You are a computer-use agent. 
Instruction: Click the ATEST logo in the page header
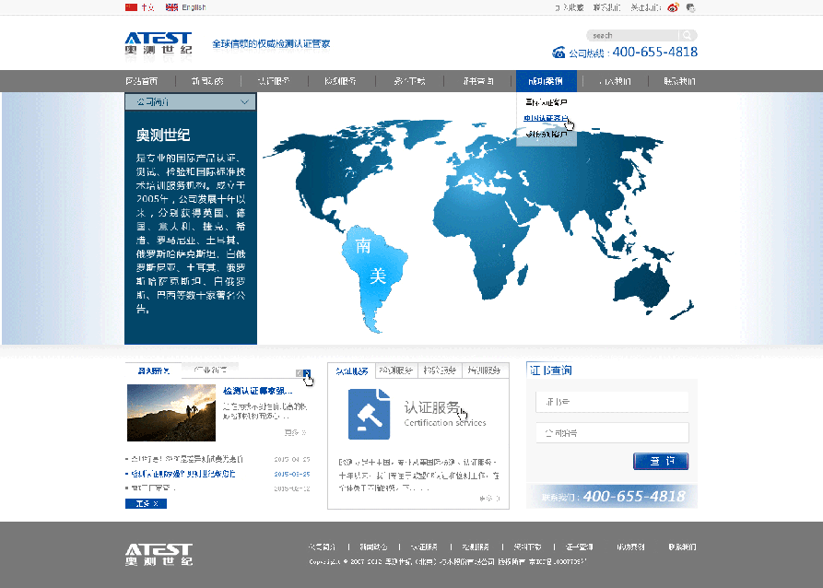(157, 44)
